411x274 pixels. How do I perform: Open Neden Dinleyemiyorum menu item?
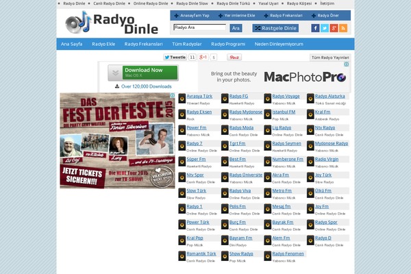279,44
